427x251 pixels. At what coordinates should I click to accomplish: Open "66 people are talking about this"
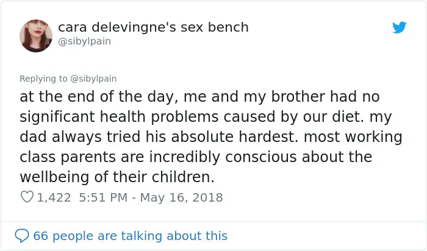tap(130, 236)
